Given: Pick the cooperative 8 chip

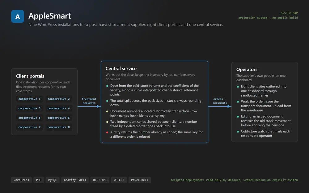Looking at the screenshot, I should 59,127.
